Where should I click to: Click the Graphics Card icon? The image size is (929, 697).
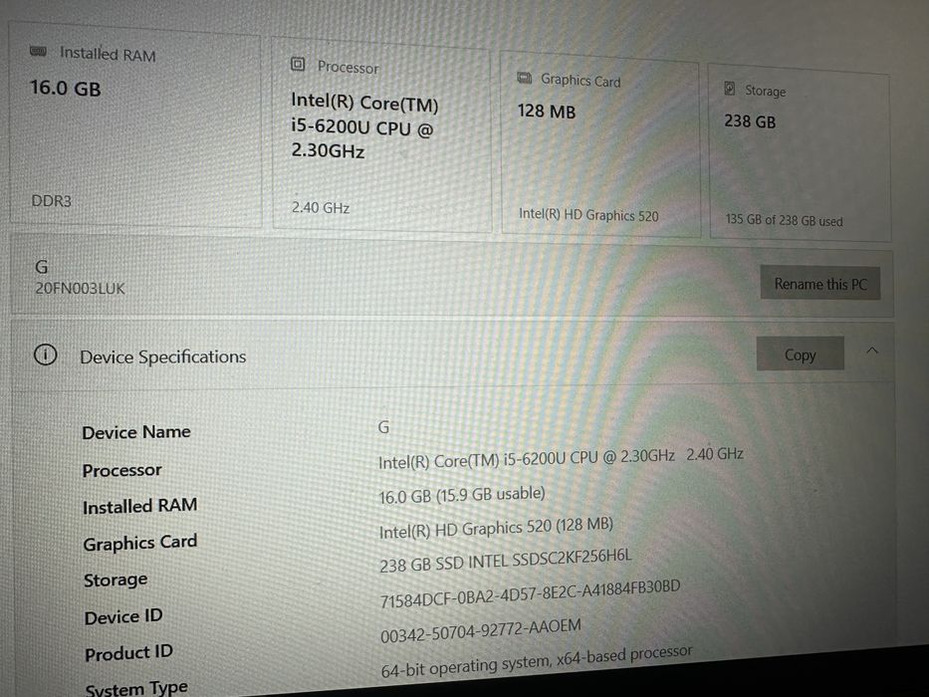click(525, 78)
